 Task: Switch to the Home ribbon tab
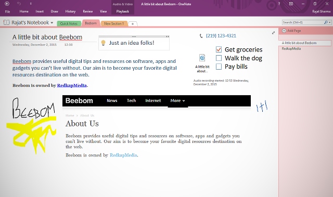point(24,11)
